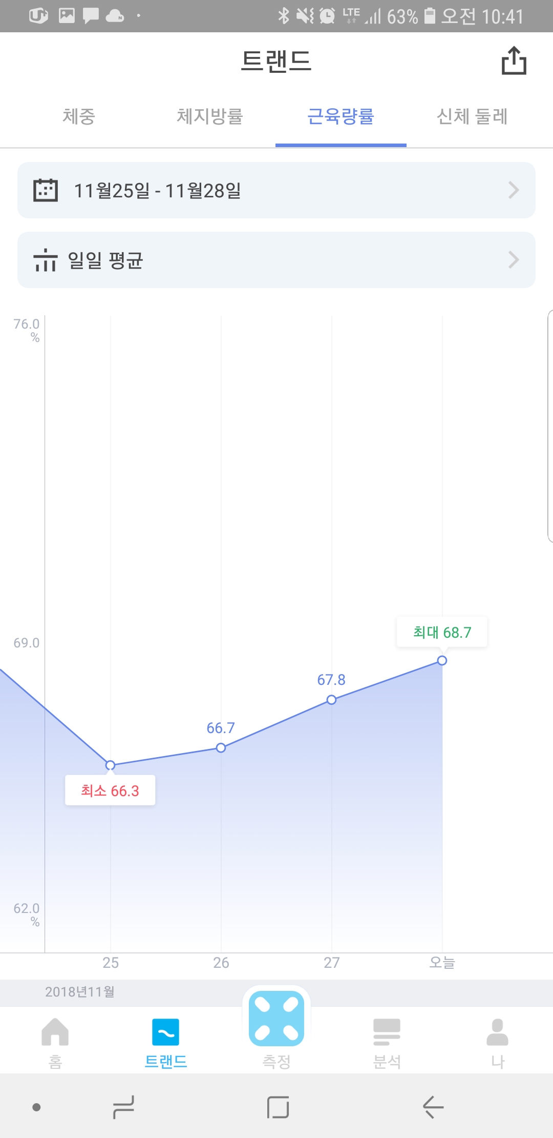Expand the 11월25일 - 11월28일 date range chevron
The image size is (553, 1138).
click(x=514, y=190)
